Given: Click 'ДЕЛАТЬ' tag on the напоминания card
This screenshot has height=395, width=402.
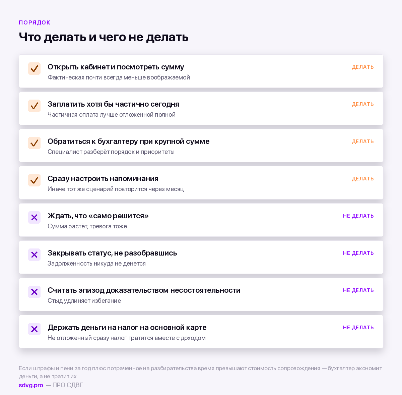Looking at the screenshot, I should pos(363,179).
